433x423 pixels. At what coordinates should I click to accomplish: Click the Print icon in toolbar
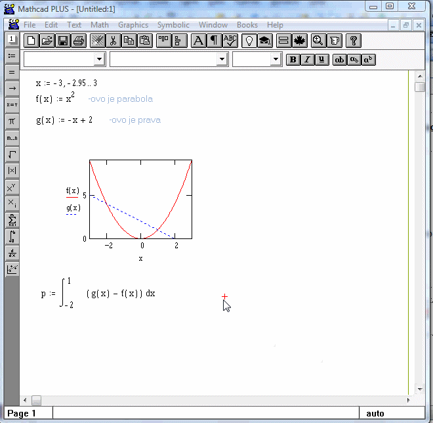pos(79,41)
